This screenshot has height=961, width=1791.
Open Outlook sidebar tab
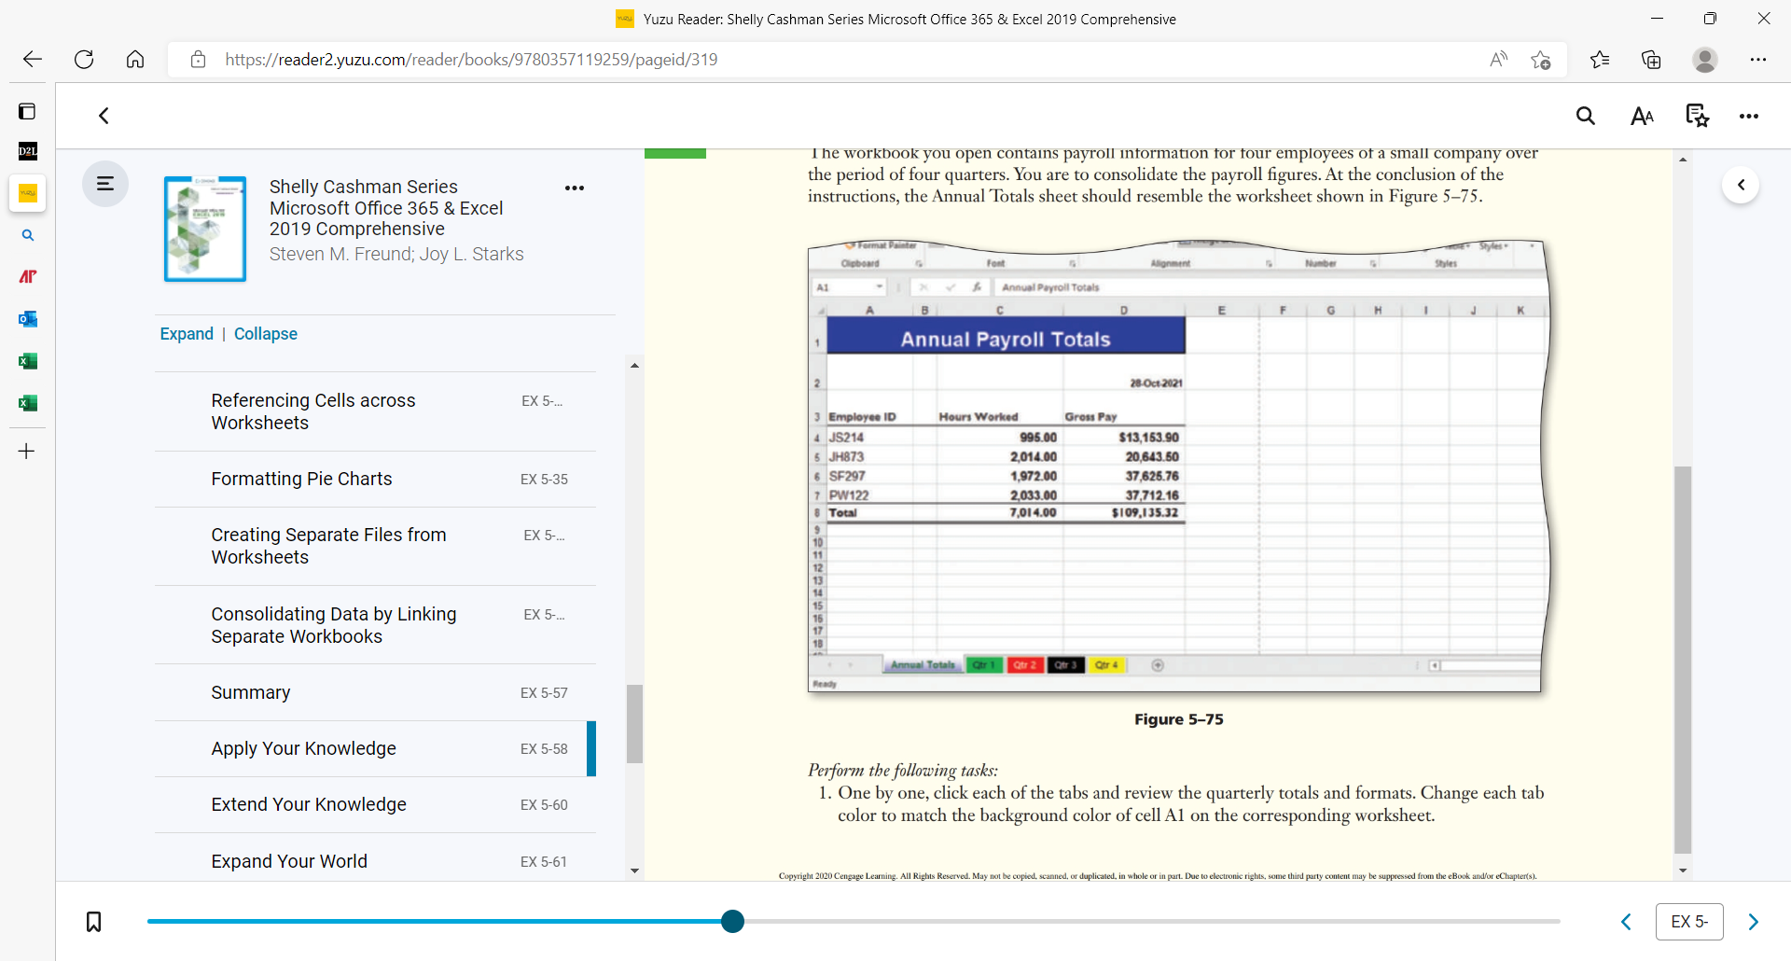[x=28, y=319]
